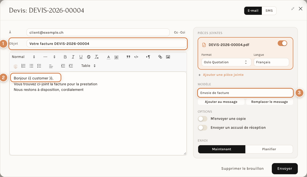The height and width of the screenshot is (177, 307).
Task: Create a numbered list
Action: coord(23,66)
